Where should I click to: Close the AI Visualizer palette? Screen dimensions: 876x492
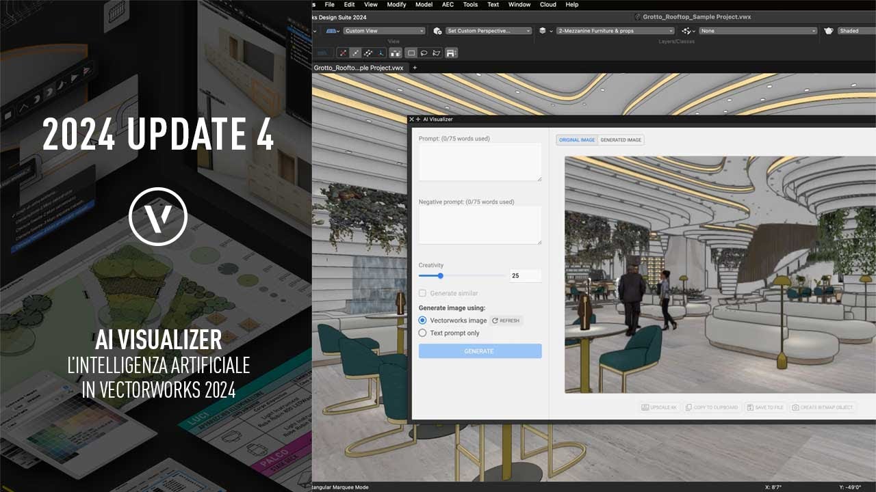pos(411,120)
